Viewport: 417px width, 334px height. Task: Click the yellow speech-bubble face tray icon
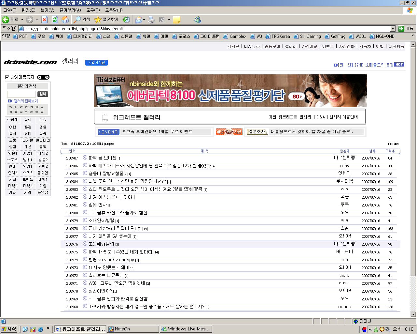[x=382, y=329]
